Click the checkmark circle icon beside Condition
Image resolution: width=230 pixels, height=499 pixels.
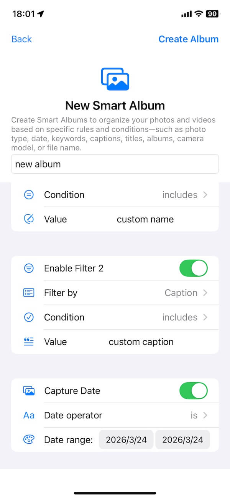(x=28, y=317)
